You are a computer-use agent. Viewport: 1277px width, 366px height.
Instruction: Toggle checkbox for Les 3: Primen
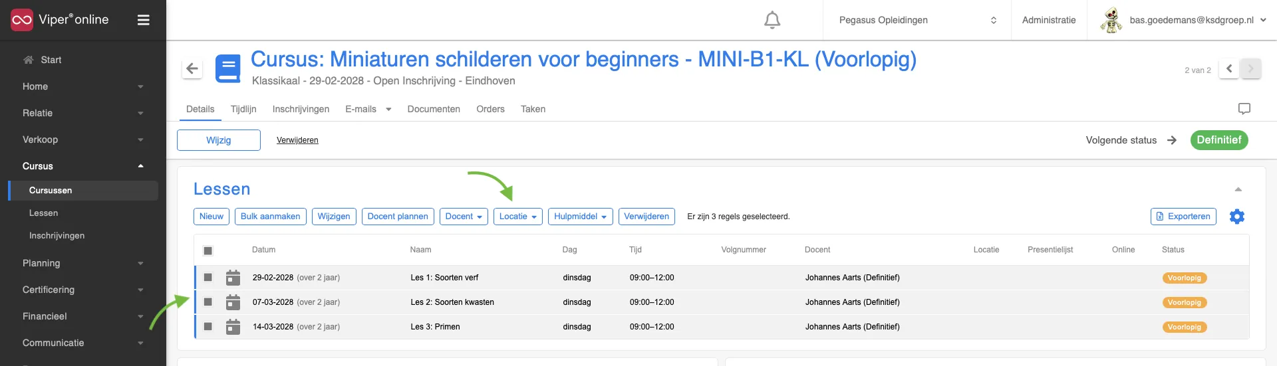click(x=208, y=327)
